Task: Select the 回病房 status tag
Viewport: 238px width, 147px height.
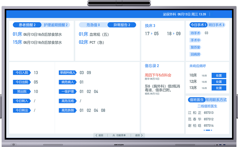Action: tap(195, 54)
